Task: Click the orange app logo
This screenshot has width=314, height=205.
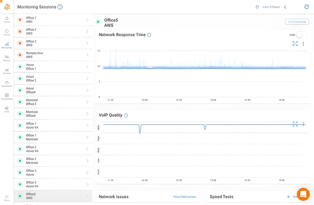Action: 7,7
